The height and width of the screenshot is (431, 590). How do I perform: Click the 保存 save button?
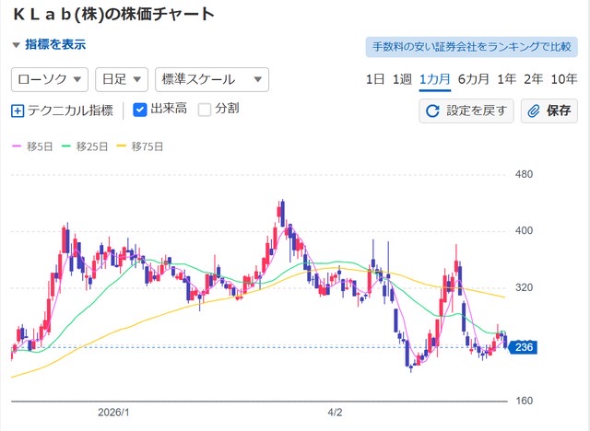(549, 111)
